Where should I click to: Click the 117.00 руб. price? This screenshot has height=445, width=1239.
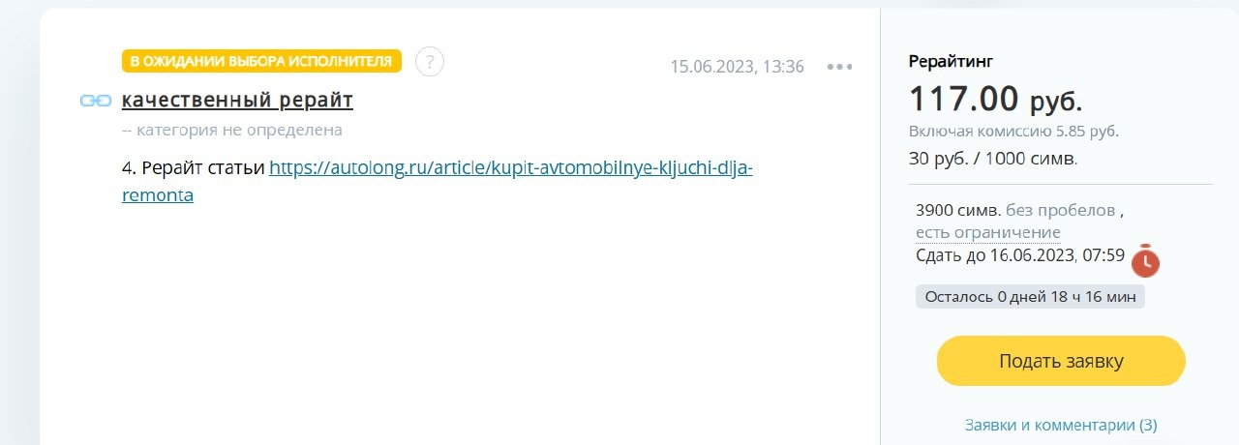(x=995, y=99)
